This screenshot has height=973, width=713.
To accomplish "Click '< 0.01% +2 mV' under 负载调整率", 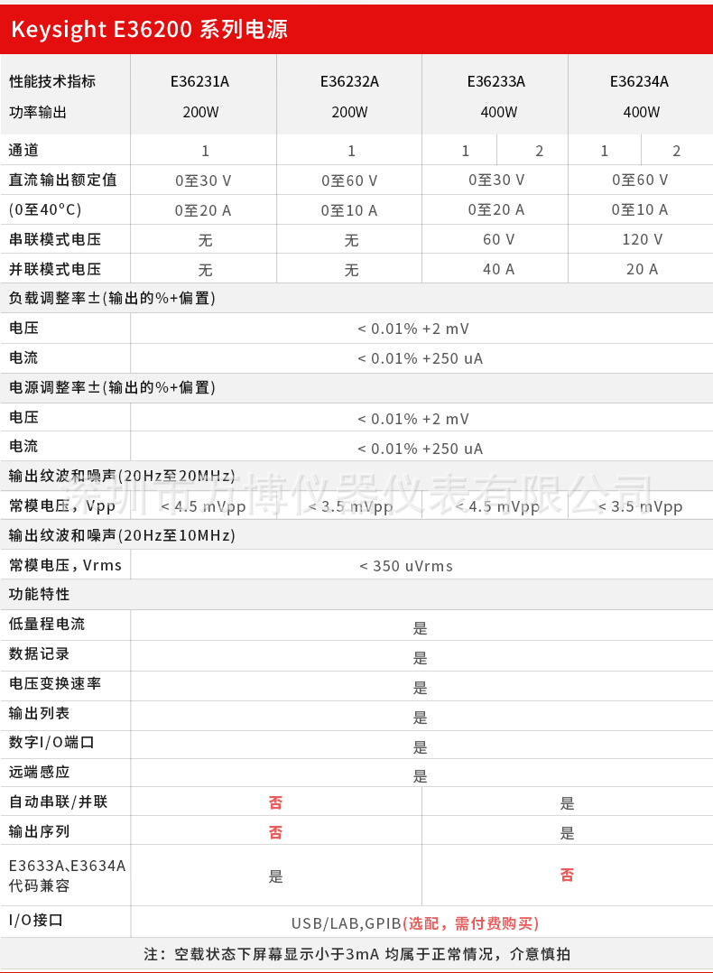I will point(413,329).
